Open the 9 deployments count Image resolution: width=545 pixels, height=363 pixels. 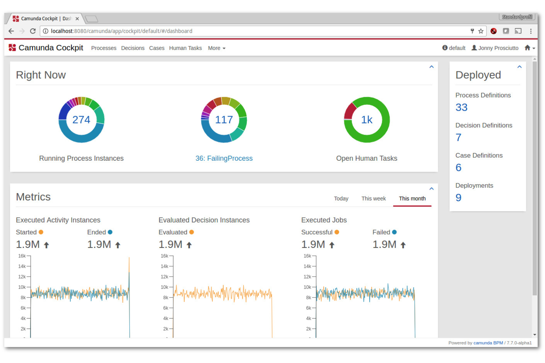(458, 198)
